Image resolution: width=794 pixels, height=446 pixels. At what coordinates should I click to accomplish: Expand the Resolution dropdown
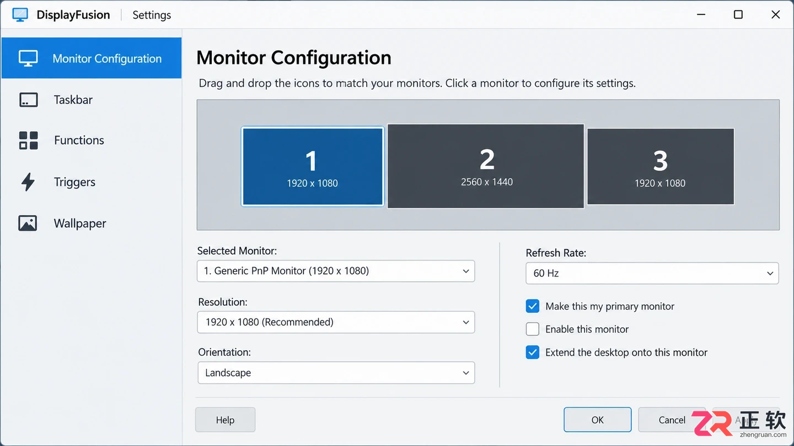pos(336,322)
